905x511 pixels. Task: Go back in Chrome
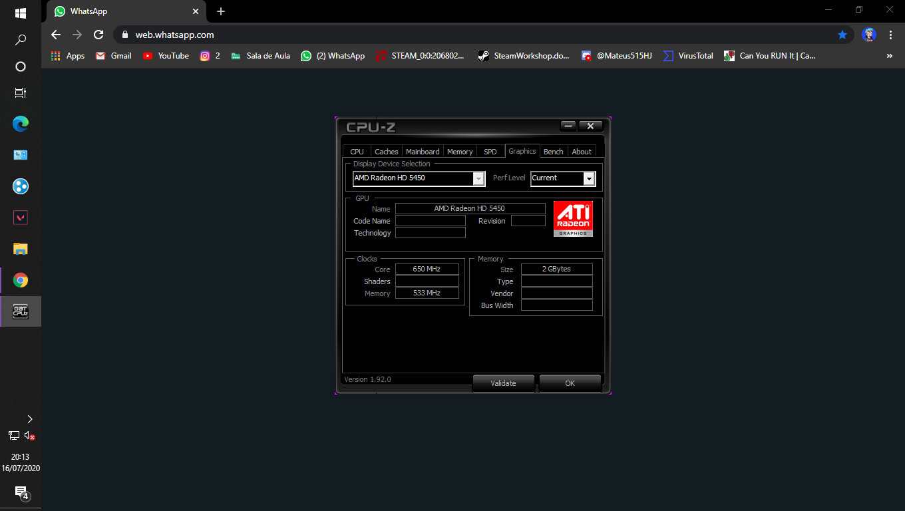click(x=56, y=35)
